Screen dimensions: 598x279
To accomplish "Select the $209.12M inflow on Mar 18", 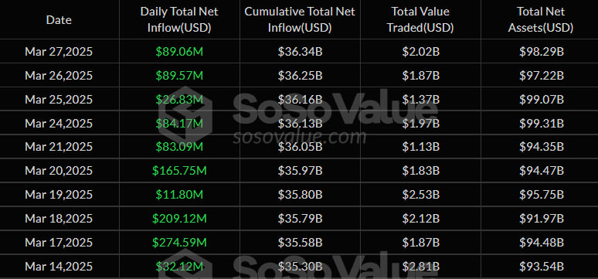I will 179,218.
